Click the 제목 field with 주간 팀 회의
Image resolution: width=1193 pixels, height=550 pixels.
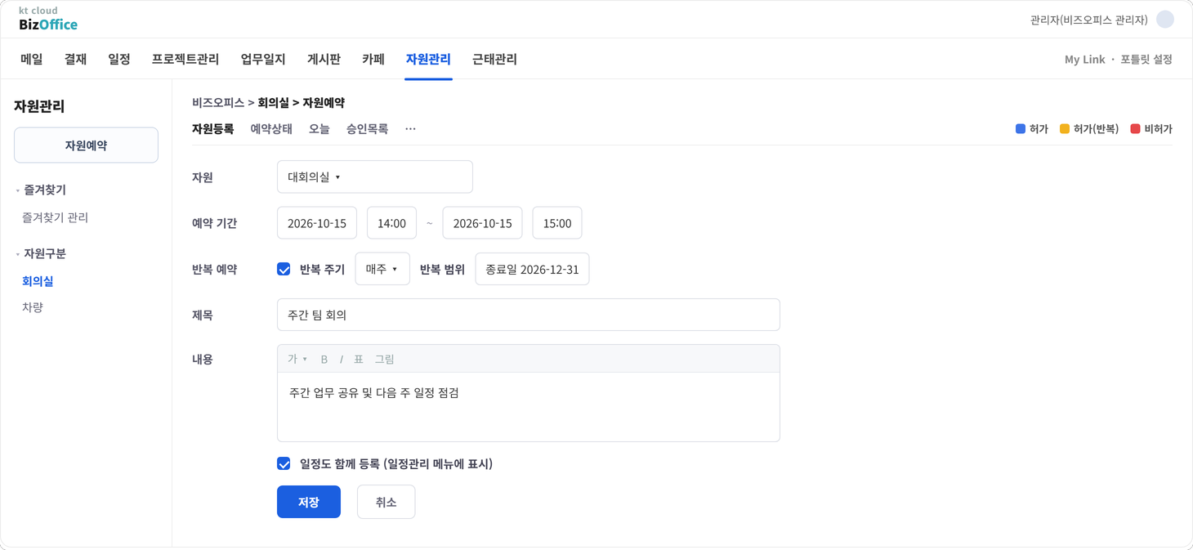tap(529, 315)
